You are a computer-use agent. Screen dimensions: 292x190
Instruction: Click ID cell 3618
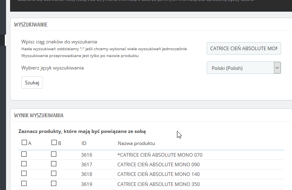86,174
